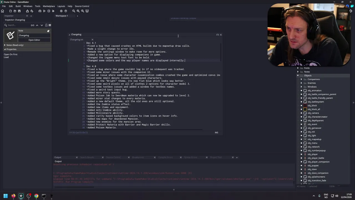Open the Build menu

[x=18, y=6]
